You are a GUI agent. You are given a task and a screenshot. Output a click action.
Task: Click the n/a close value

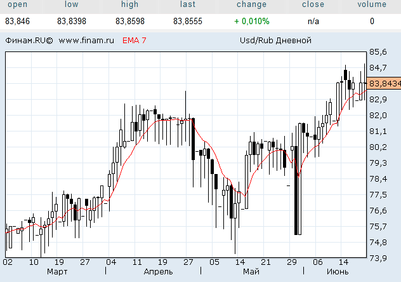coord(313,21)
